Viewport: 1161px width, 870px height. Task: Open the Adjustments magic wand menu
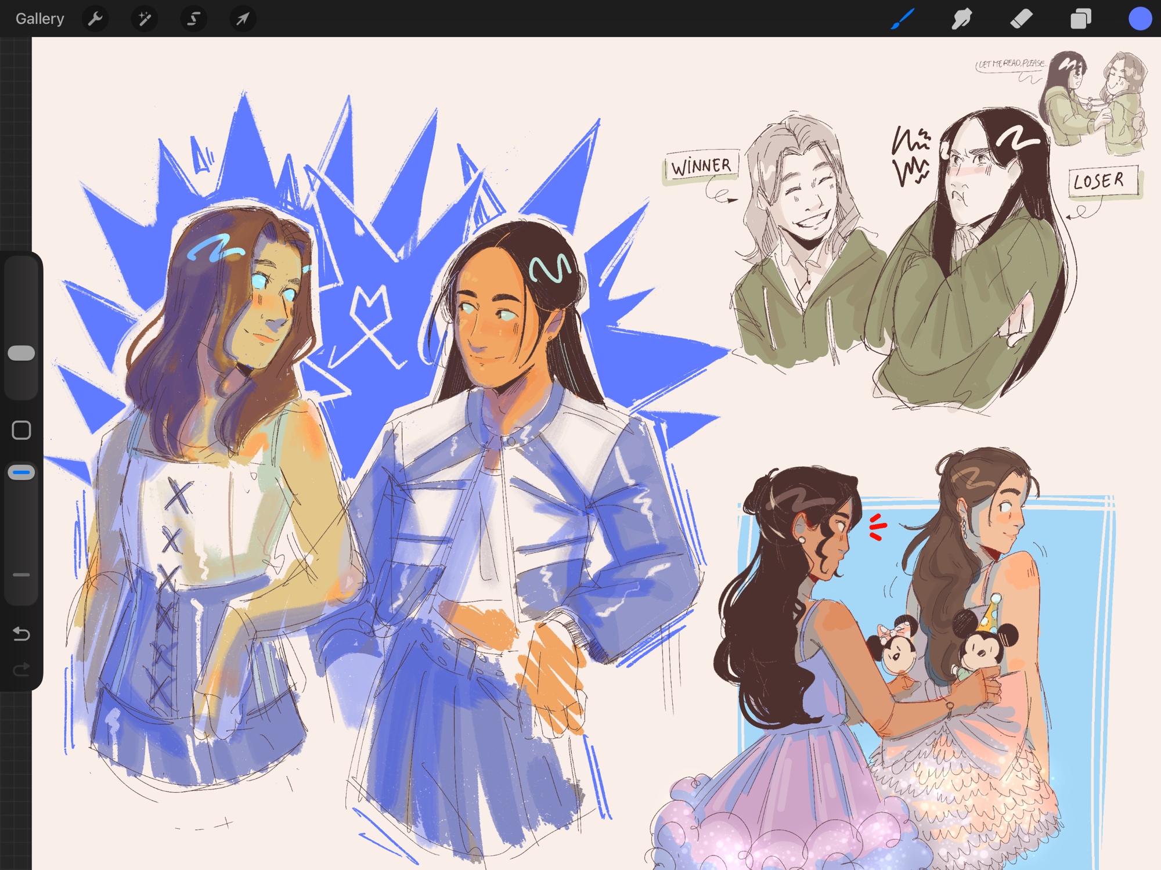pos(144,19)
